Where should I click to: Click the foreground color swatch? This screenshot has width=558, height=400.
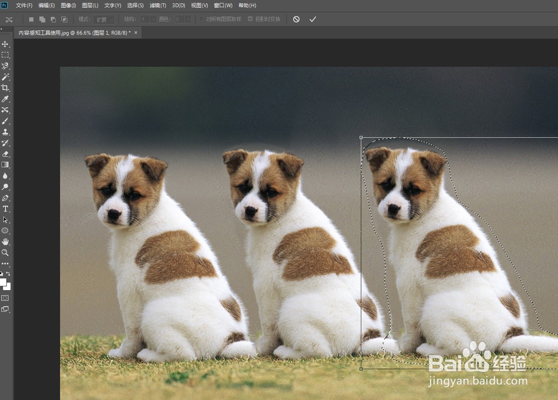pos(2,282)
